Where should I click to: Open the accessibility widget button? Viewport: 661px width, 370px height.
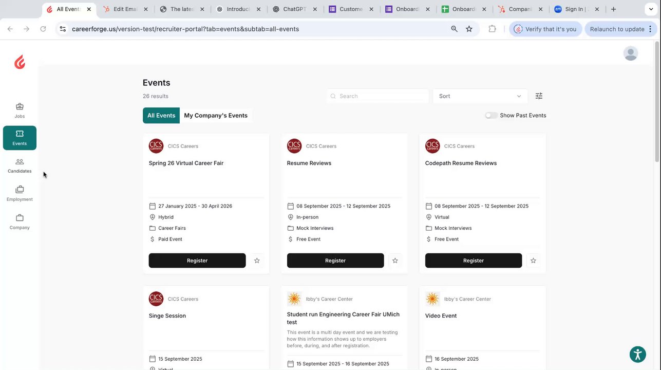(637, 354)
